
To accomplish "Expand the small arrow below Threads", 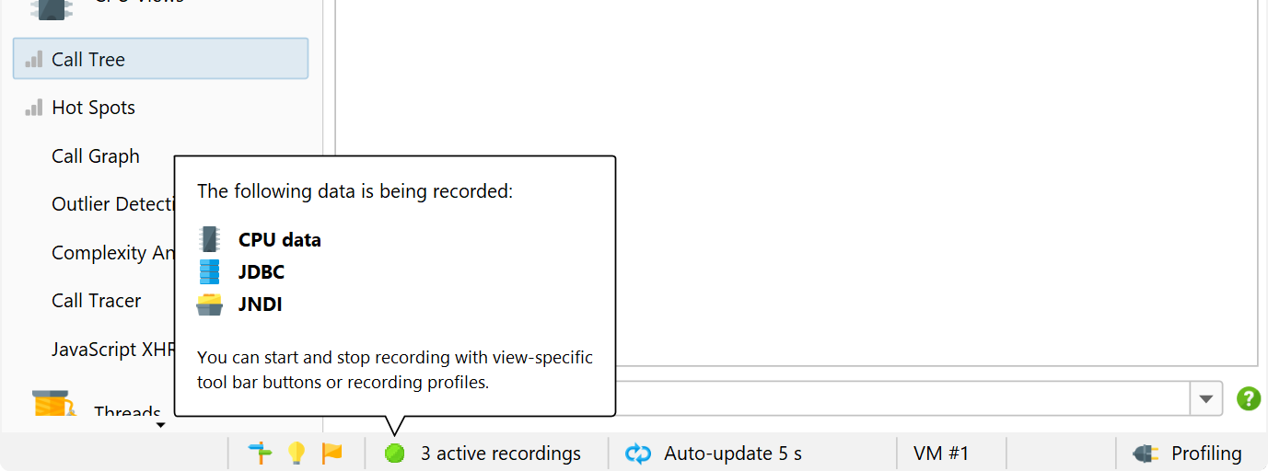I will tap(160, 425).
